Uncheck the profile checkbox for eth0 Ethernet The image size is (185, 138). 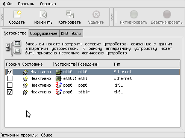(10, 72)
